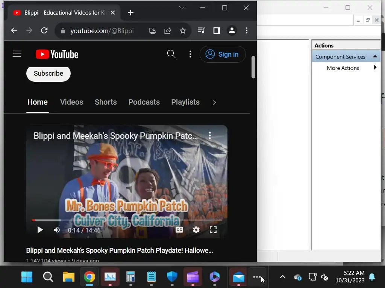Open Chrome three-dot menu
The image size is (385, 288).
pos(247,30)
